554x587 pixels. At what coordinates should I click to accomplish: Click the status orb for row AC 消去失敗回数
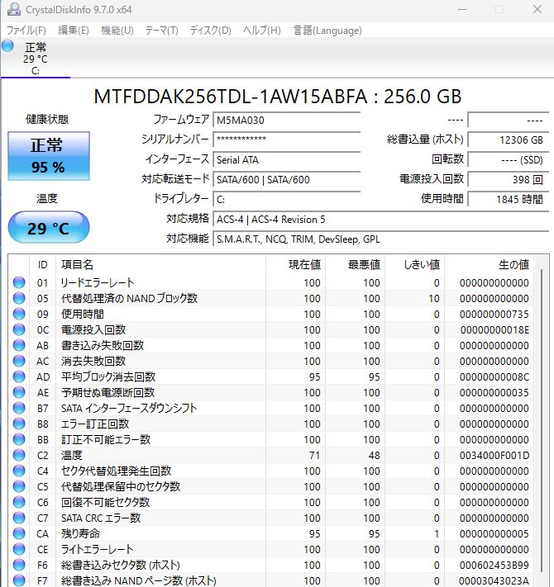[19, 361]
